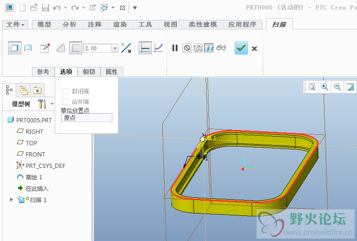
Task: Close the window using the quick-access X icon
Action: point(122,8)
